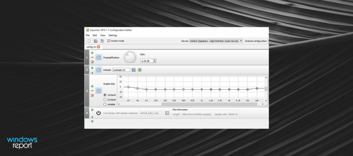The width and height of the screenshot is (353, 156).
Task: Toggle power for the Include filter
Action: click(x=98, y=70)
